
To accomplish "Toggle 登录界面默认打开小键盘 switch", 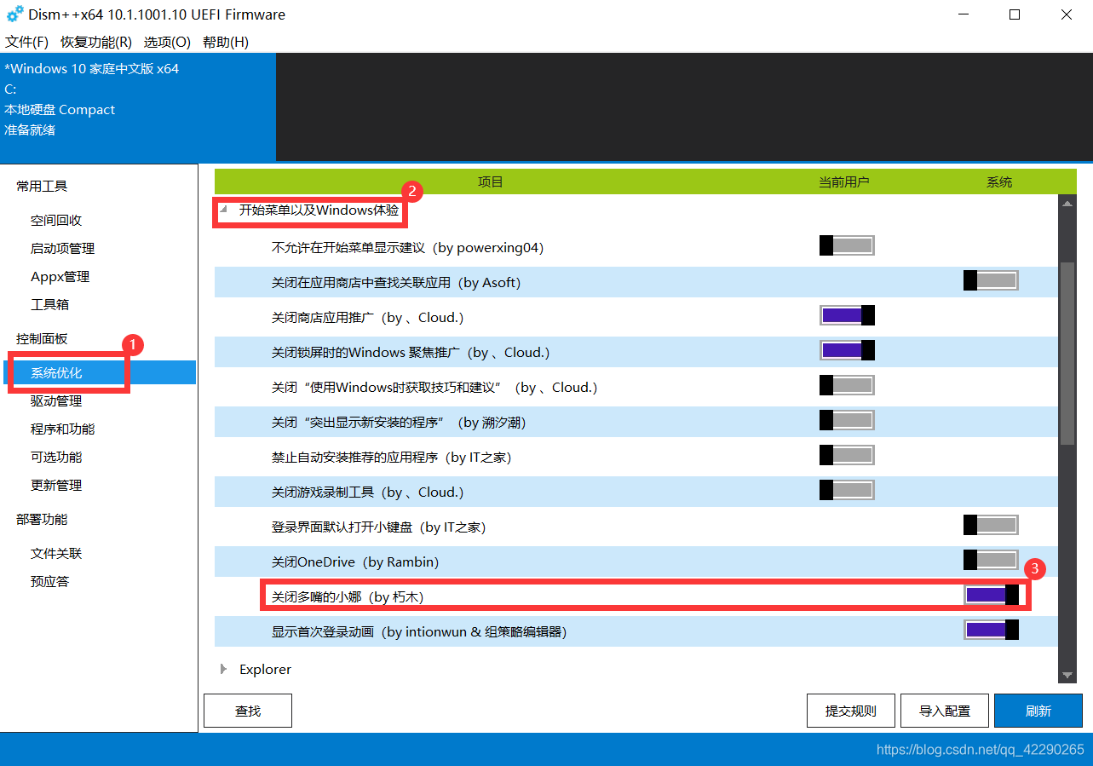I will (x=991, y=525).
